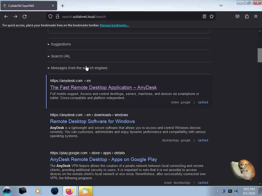
Task: Open AnyDesk Remote Desktop Google Play result
Action: click(x=104, y=159)
